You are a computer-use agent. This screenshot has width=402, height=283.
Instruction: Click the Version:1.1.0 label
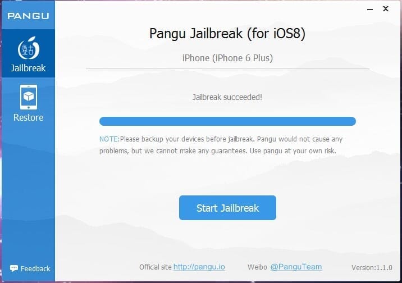tap(372, 268)
